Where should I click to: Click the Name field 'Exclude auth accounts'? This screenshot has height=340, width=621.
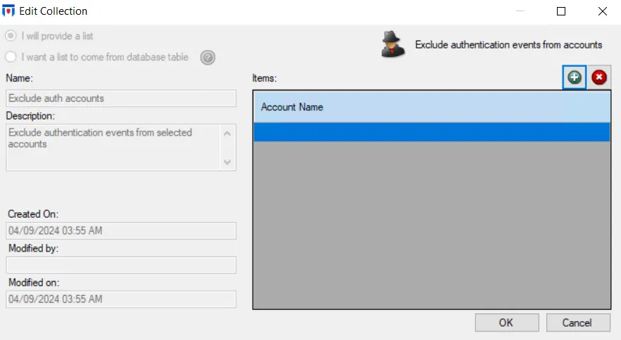[x=121, y=98]
